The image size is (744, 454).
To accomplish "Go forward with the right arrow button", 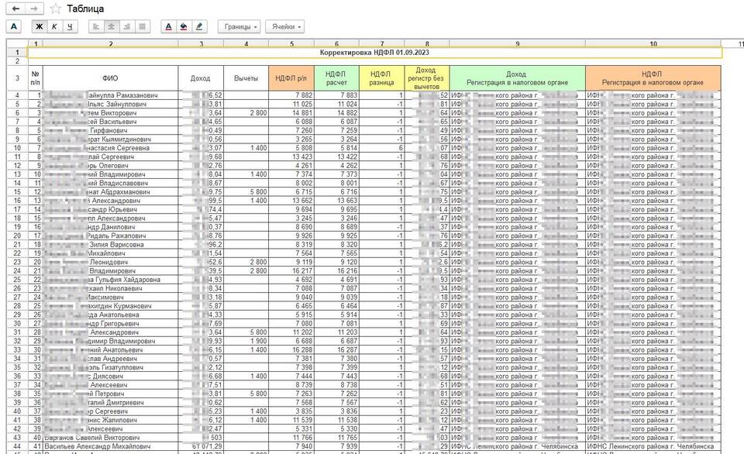I will [x=33, y=9].
